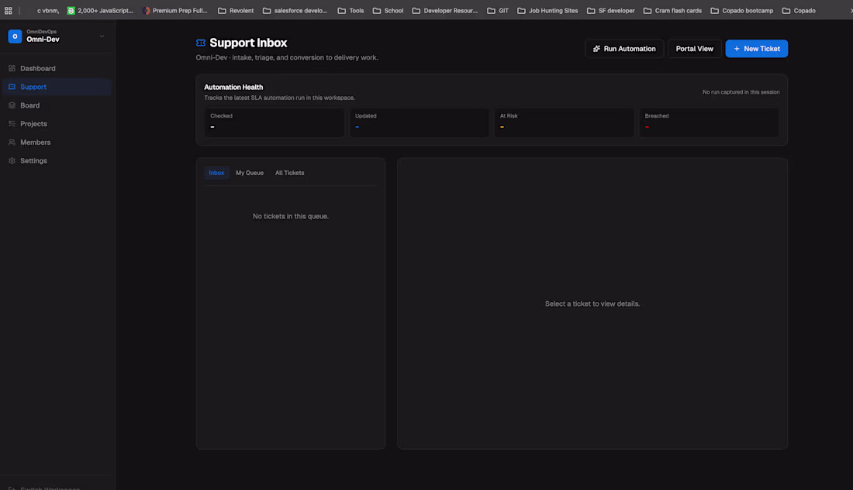Open Members using the people icon
The height and width of the screenshot is (490, 853).
click(x=10, y=142)
